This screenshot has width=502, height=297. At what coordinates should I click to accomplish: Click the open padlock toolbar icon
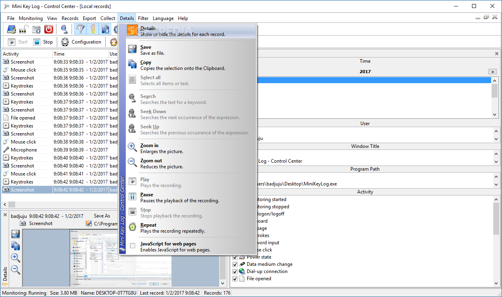[24, 29]
